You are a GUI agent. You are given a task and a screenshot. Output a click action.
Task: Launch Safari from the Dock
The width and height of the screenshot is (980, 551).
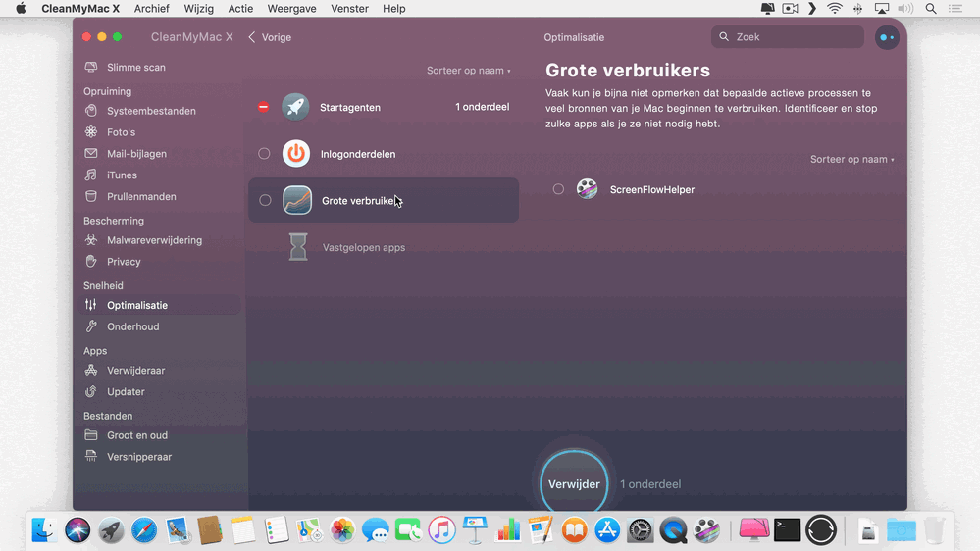pos(144,530)
